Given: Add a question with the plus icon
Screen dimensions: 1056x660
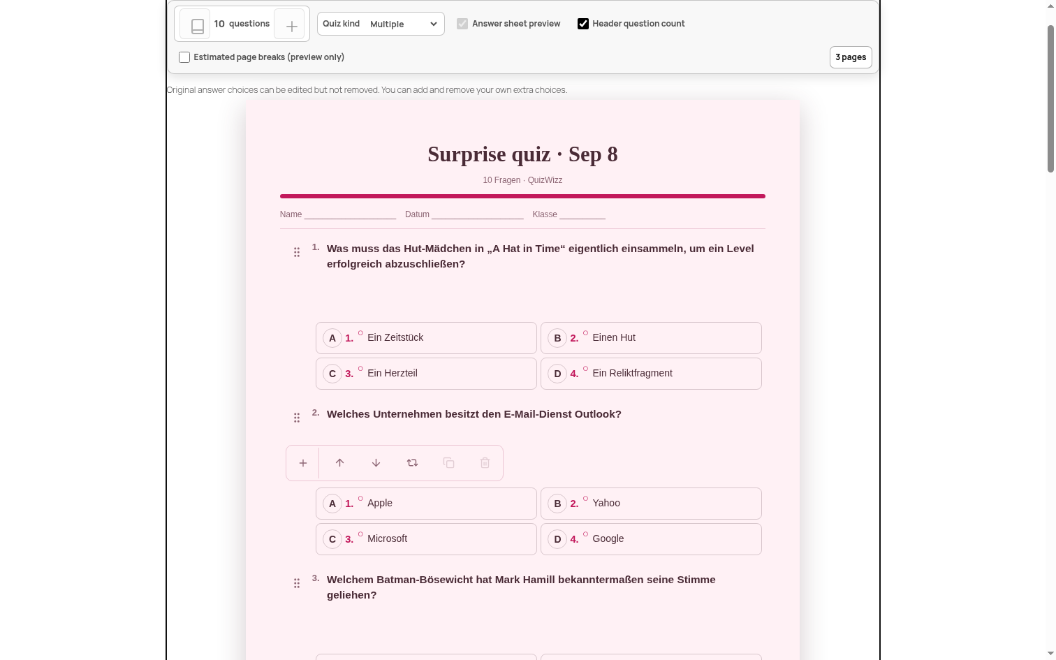Looking at the screenshot, I should click(x=291, y=24).
